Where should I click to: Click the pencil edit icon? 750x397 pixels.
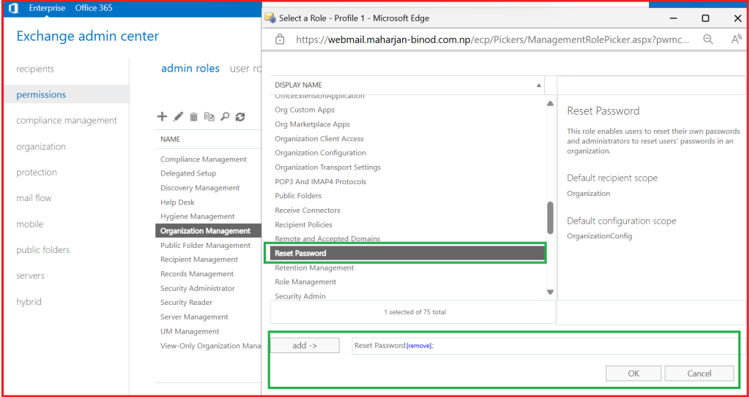178,116
